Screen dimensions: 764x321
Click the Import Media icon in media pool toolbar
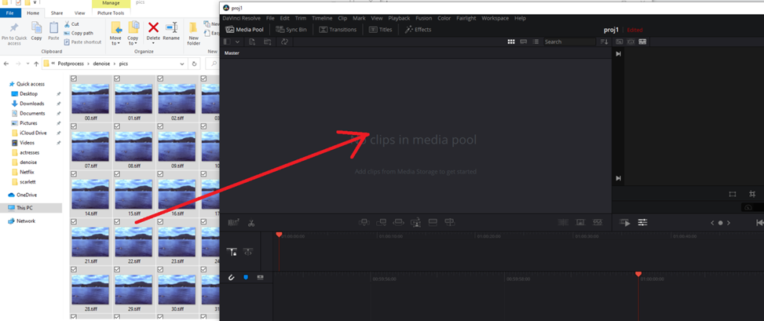pyautogui.click(x=252, y=42)
